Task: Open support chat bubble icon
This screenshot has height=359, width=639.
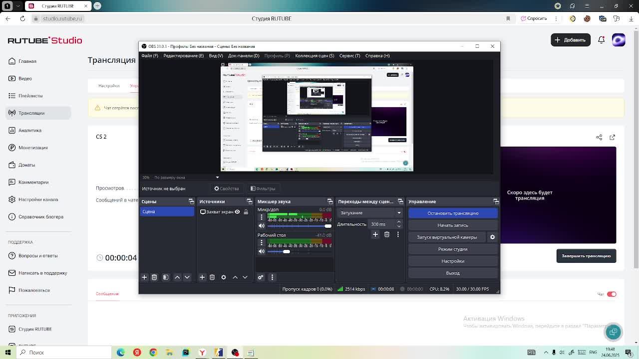Action: (x=614, y=332)
